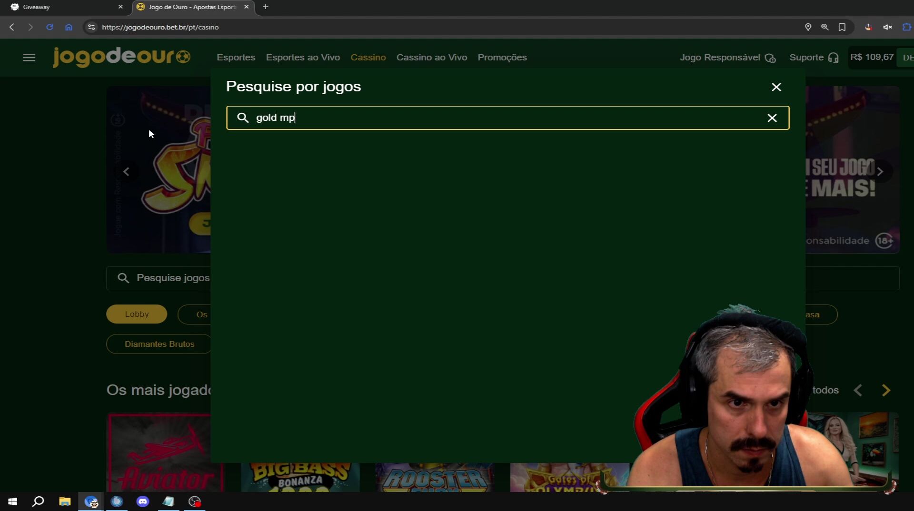This screenshot has height=511, width=914.
Task: Show next banner slide
Action: coord(880,172)
